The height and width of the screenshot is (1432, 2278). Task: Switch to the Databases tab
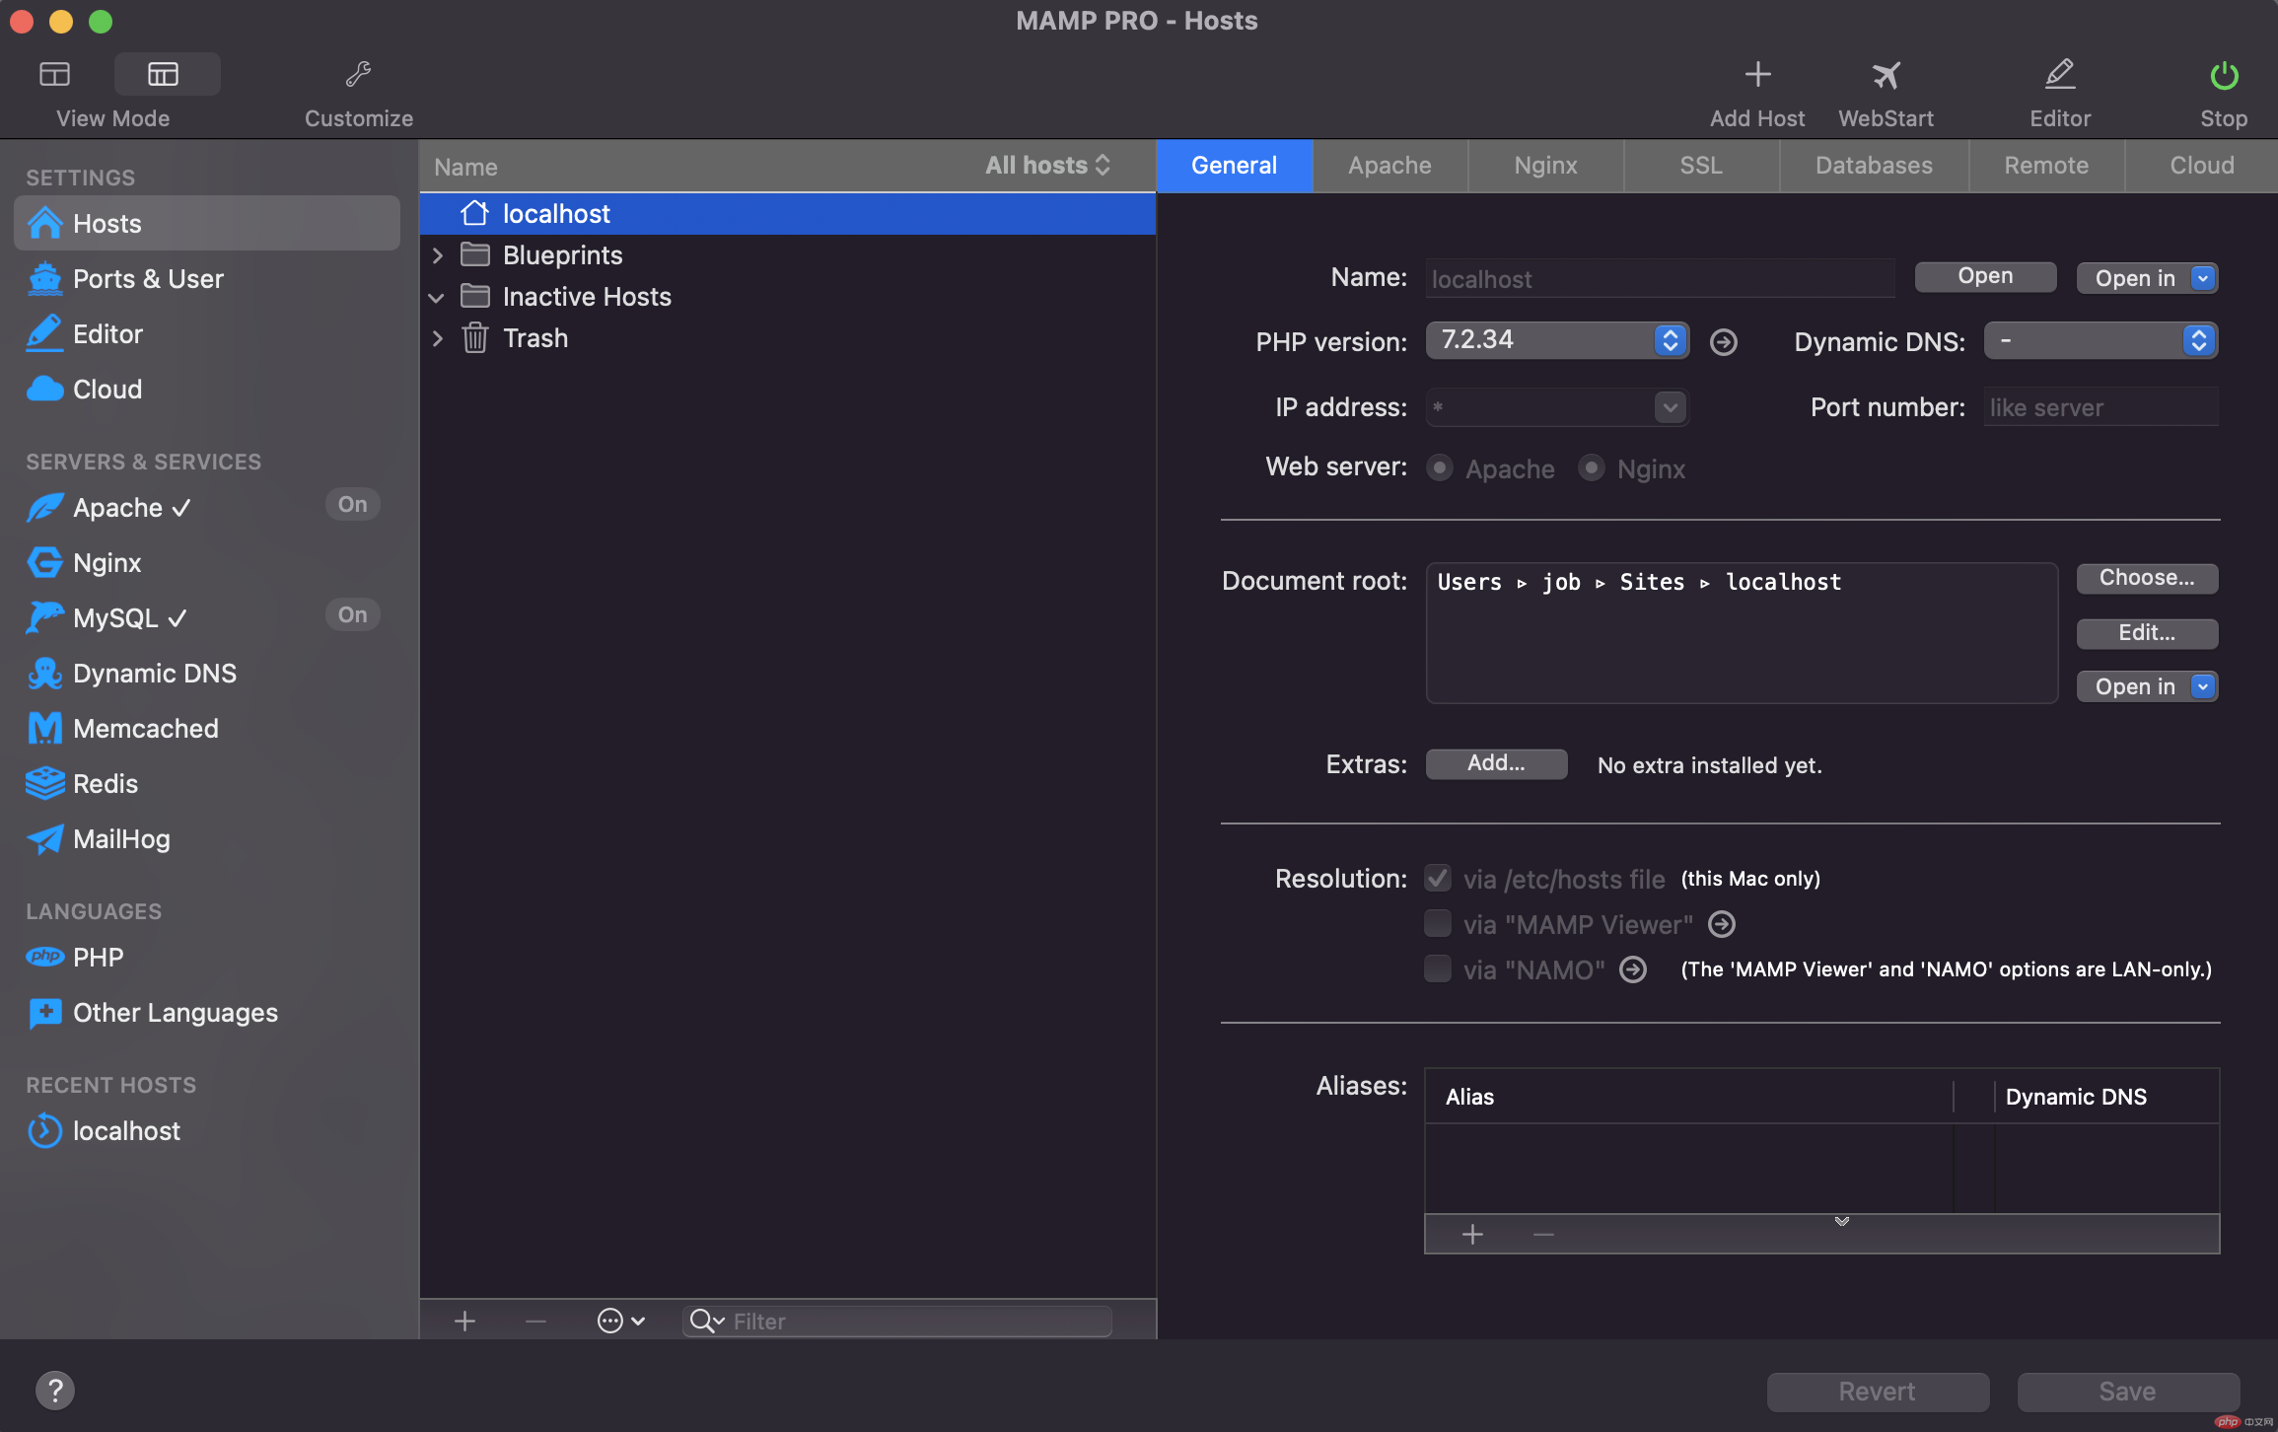(1874, 166)
